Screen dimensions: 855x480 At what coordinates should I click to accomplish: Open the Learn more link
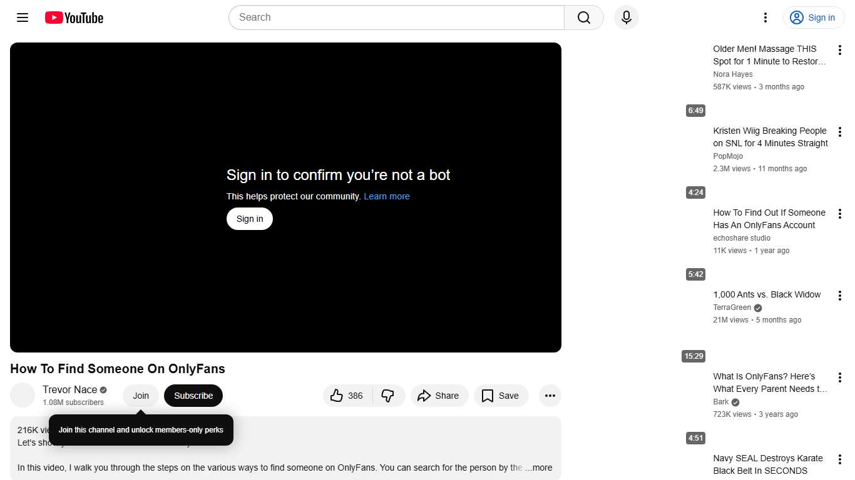click(386, 196)
